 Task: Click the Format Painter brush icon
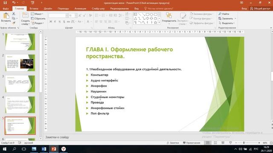(14, 23)
